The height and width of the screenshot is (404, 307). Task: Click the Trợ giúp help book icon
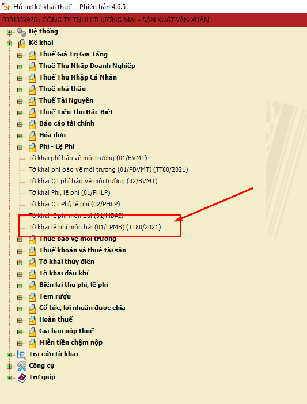(22, 377)
